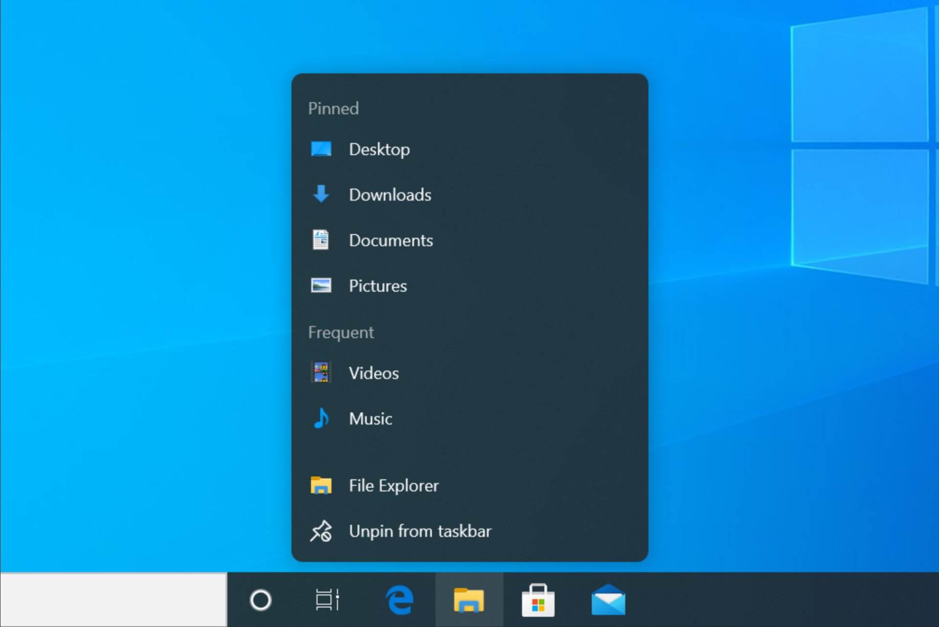Open Music from the Frequent section

coord(370,418)
